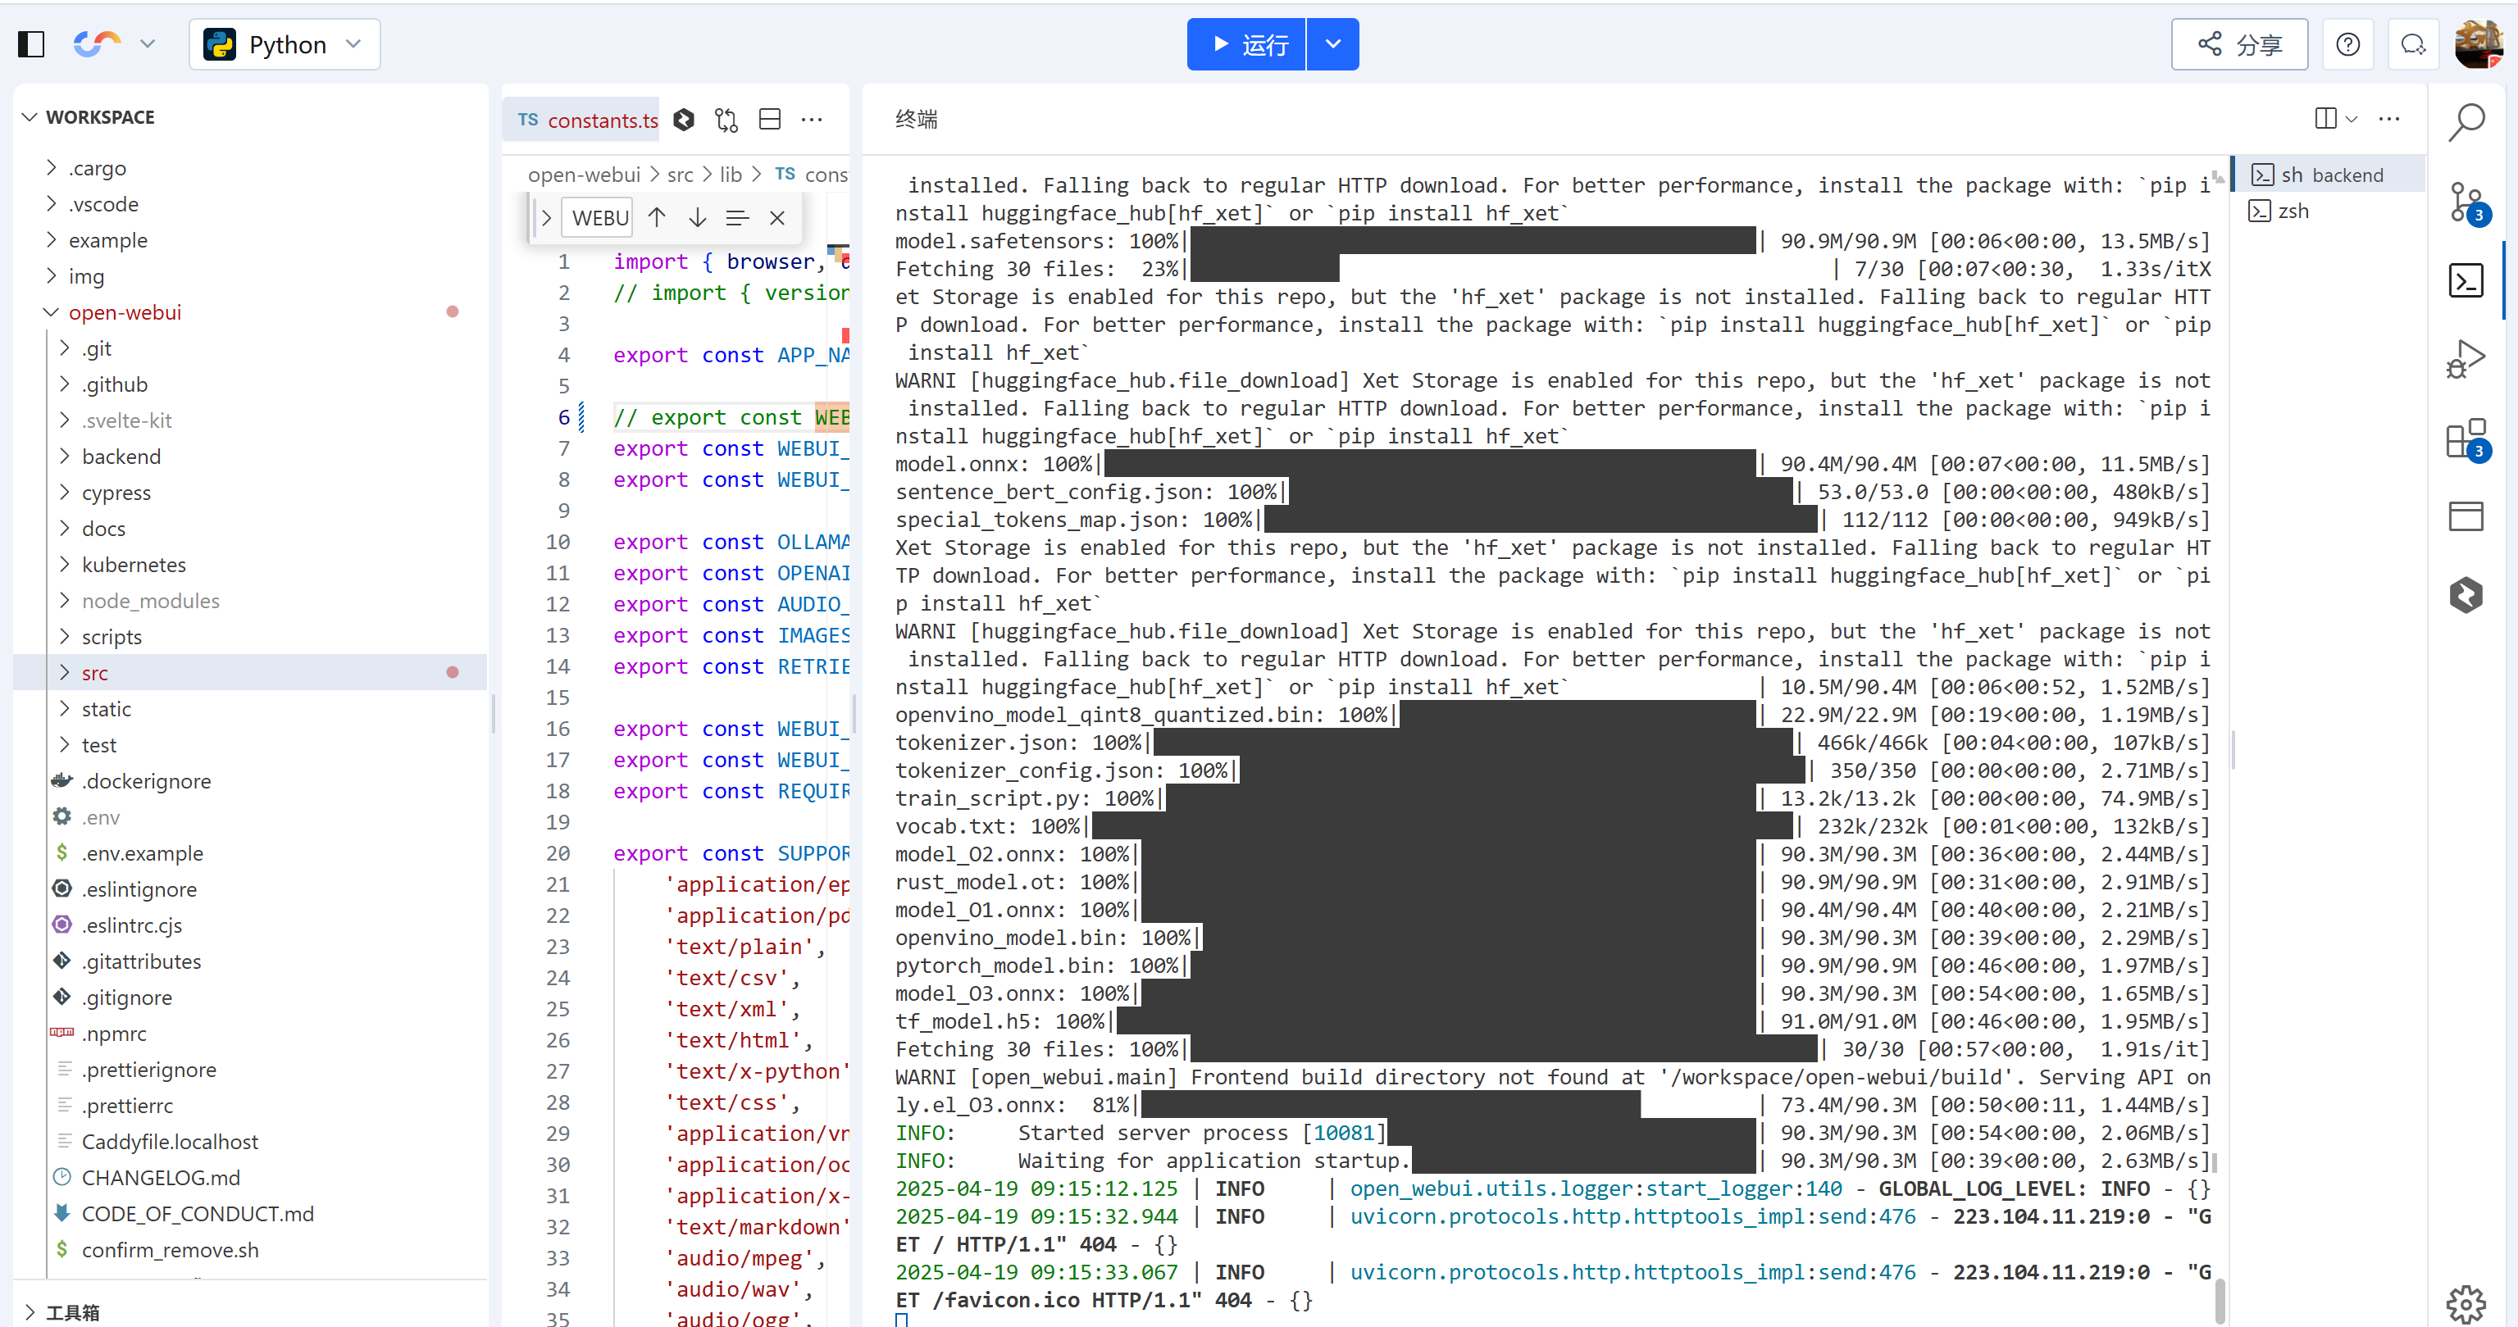This screenshot has height=1327, width=2518.
Task: Open the search magnifier in right sidebar
Action: tap(2466, 122)
